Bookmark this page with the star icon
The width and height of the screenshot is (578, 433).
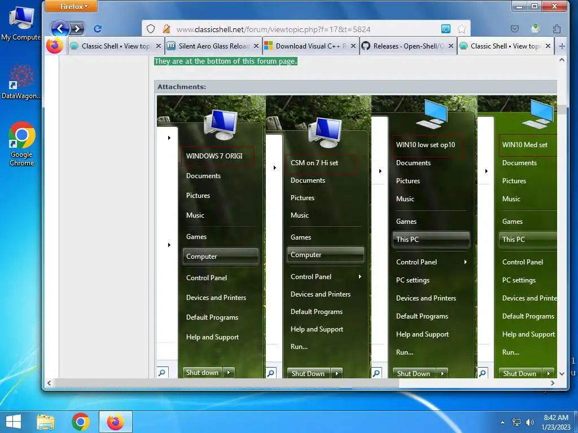tap(462, 29)
